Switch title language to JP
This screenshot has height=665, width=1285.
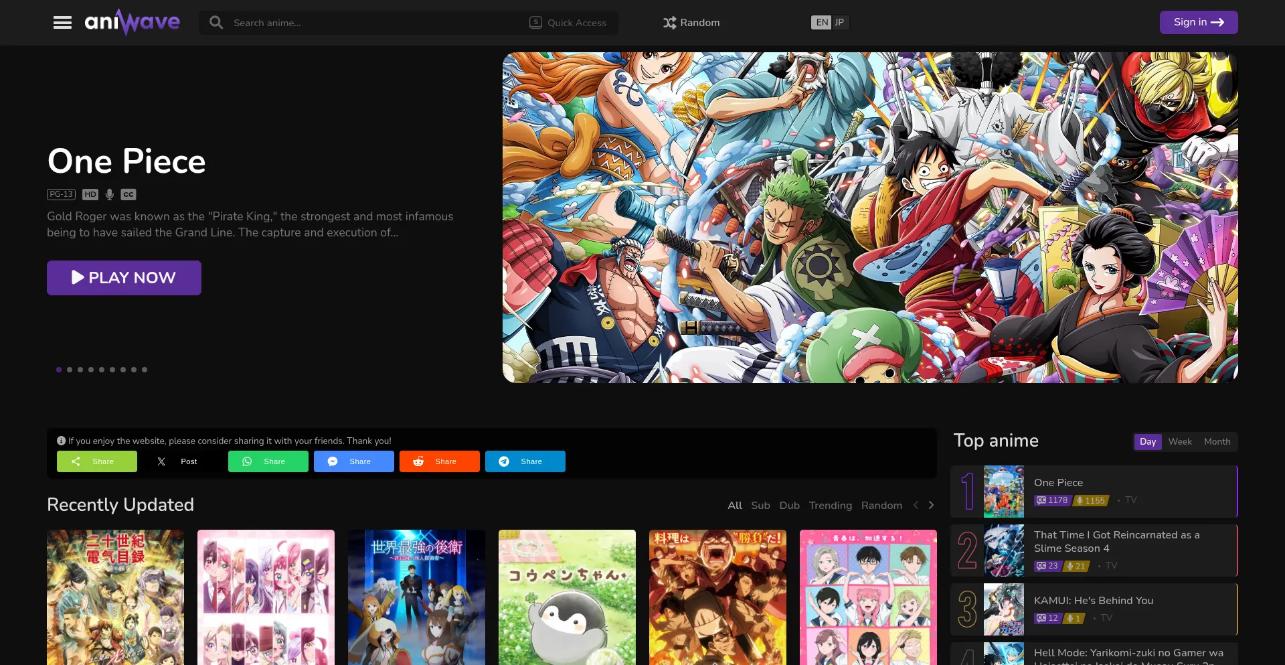[840, 22]
